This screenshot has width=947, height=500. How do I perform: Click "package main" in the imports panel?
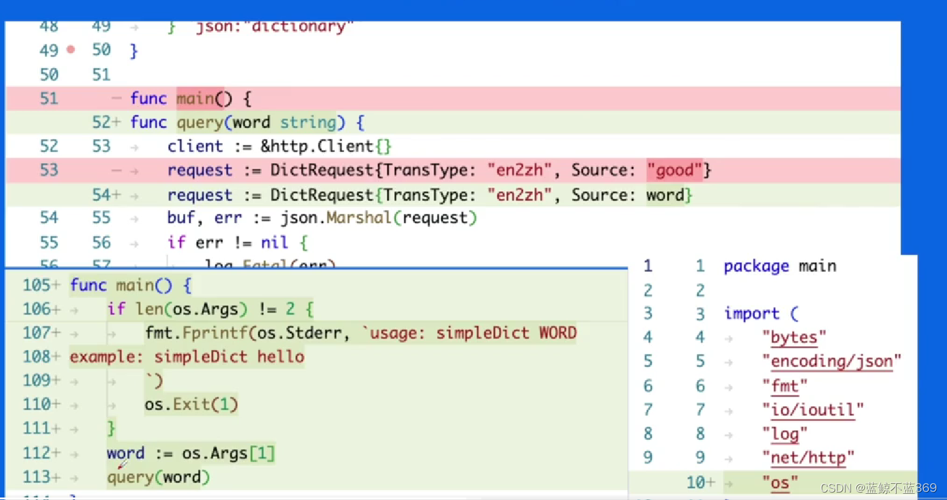click(x=780, y=267)
